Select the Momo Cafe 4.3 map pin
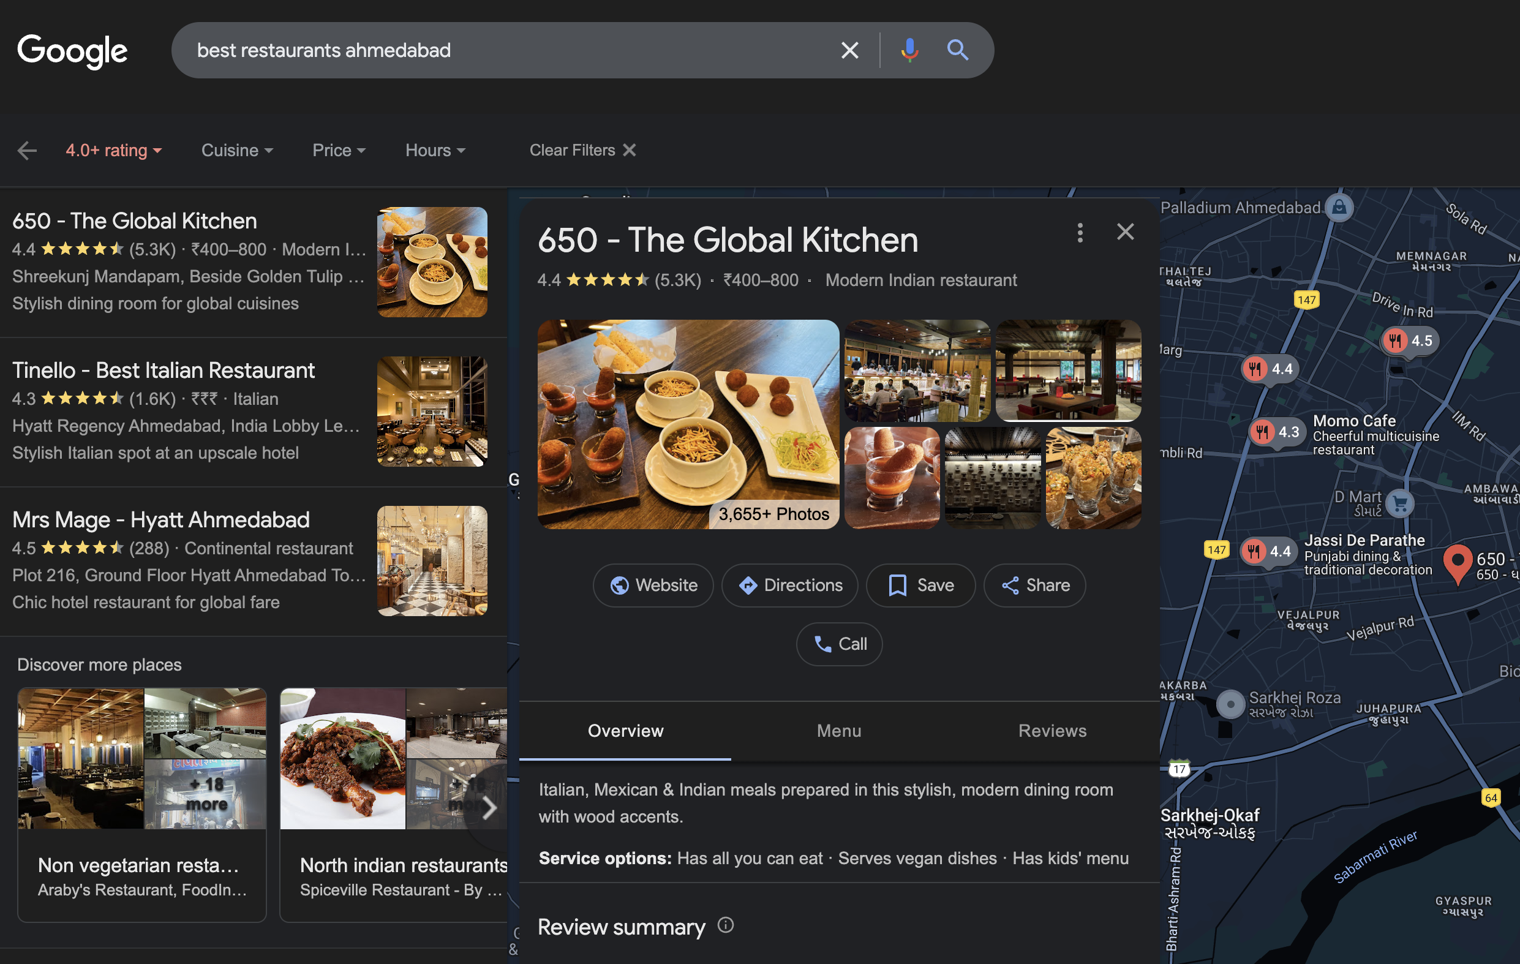 pyautogui.click(x=1276, y=432)
